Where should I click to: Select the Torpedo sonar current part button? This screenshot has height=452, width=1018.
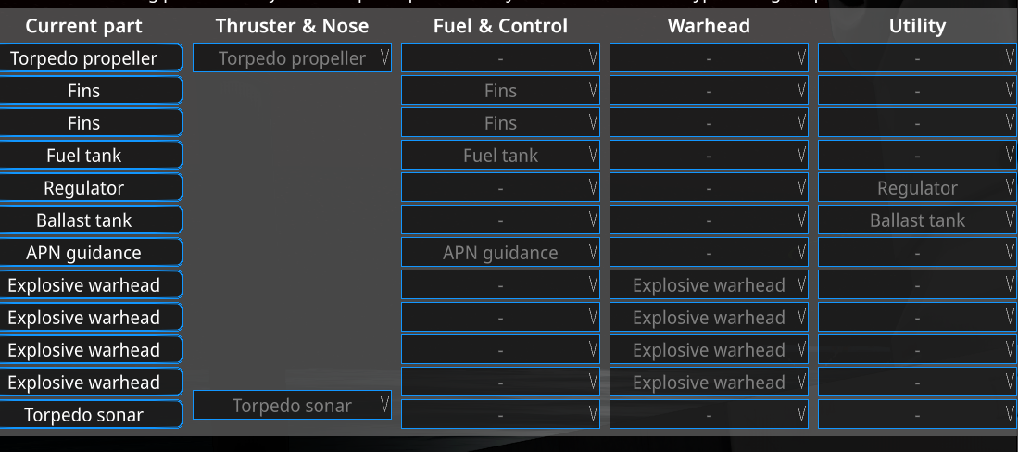pyautogui.click(x=91, y=415)
